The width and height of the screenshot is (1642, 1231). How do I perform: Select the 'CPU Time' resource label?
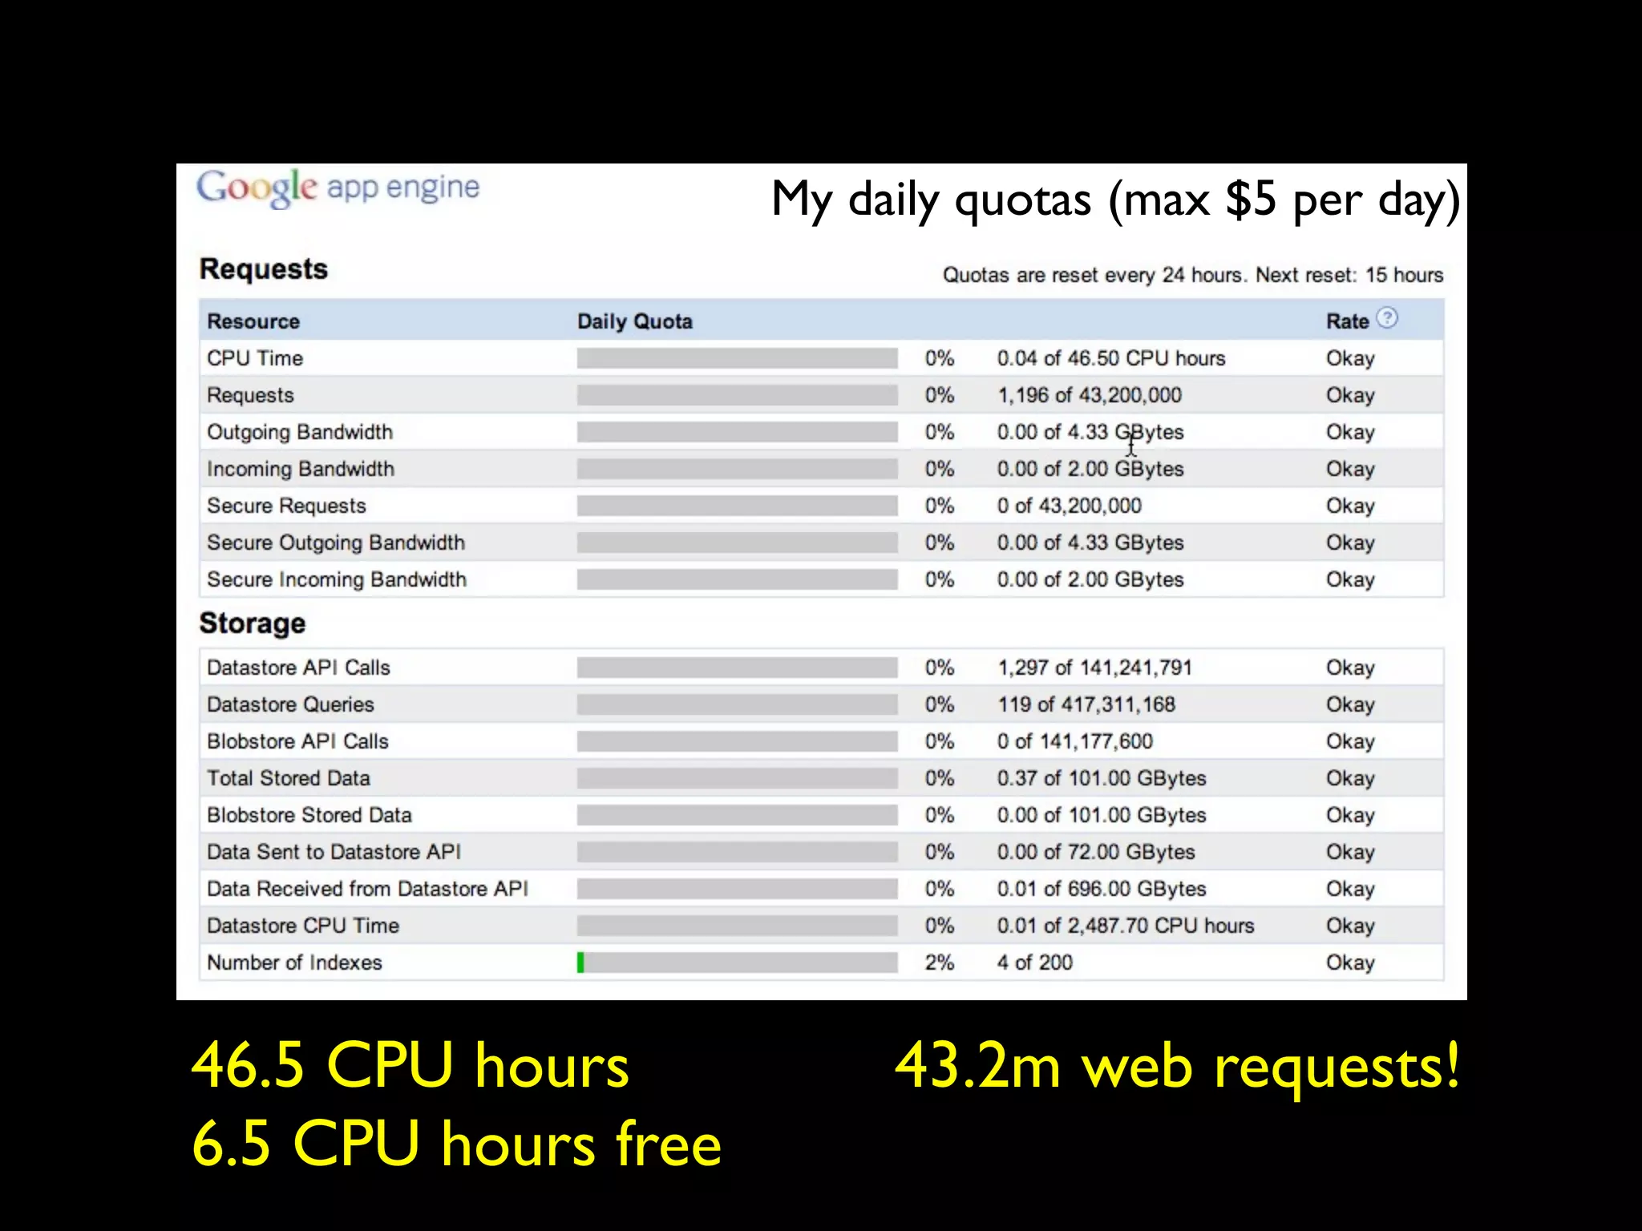(255, 358)
